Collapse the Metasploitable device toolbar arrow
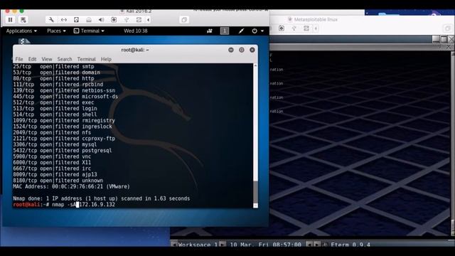The height and width of the screenshot is (256, 455). point(316,28)
